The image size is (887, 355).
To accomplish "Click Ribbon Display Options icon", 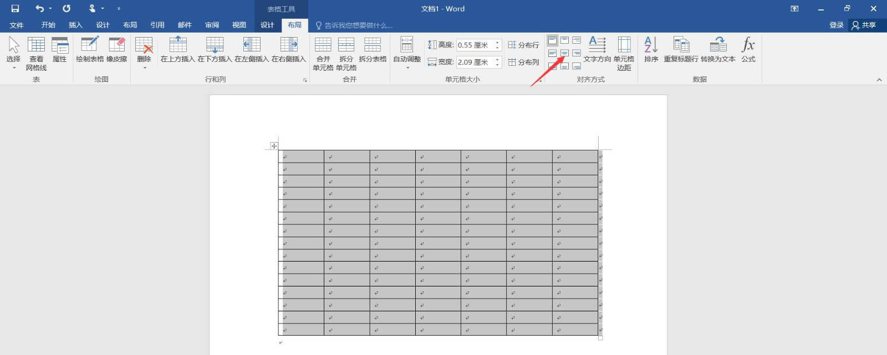I will coord(794,8).
